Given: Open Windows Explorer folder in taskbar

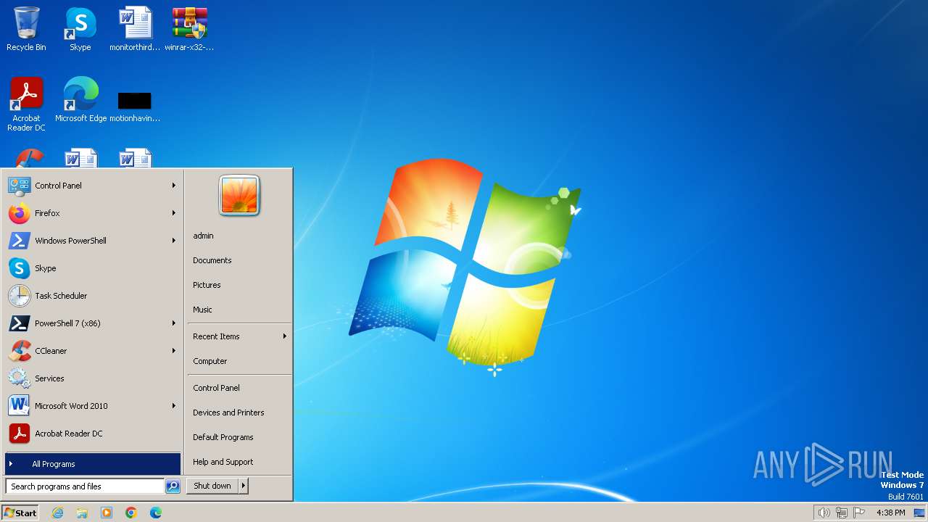Looking at the screenshot, I should coord(82,513).
